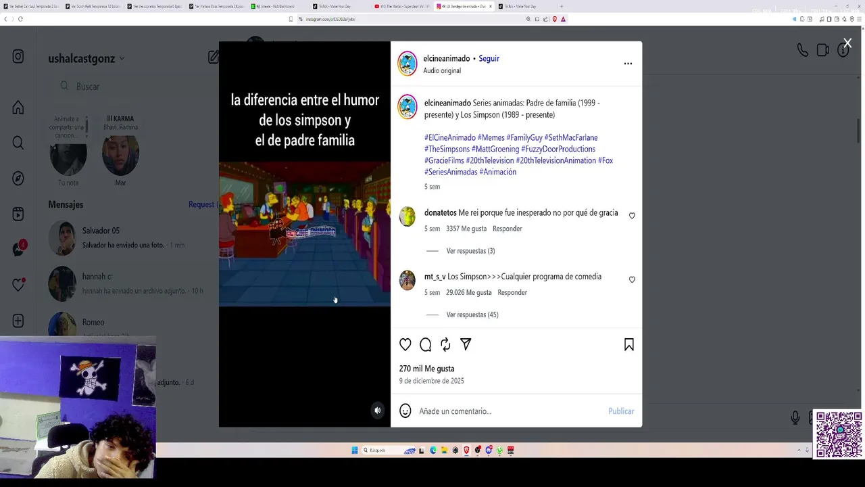
Task: Open the Romeo conversation
Action: (x=132, y=325)
